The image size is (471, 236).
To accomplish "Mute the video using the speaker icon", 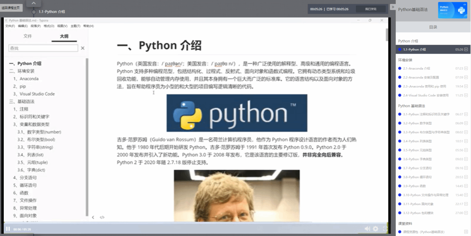I will [367, 229].
